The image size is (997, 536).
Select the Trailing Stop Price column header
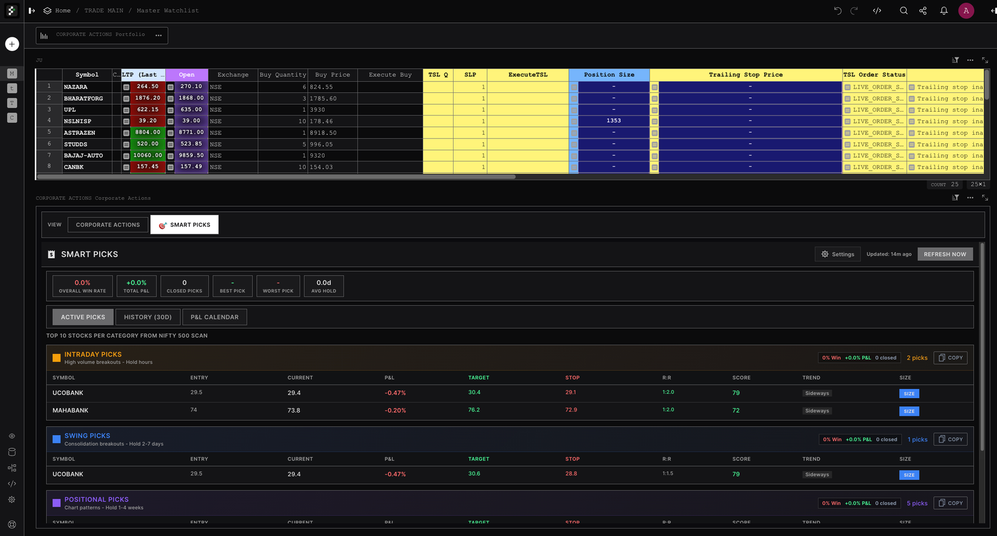[x=745, y=75]
